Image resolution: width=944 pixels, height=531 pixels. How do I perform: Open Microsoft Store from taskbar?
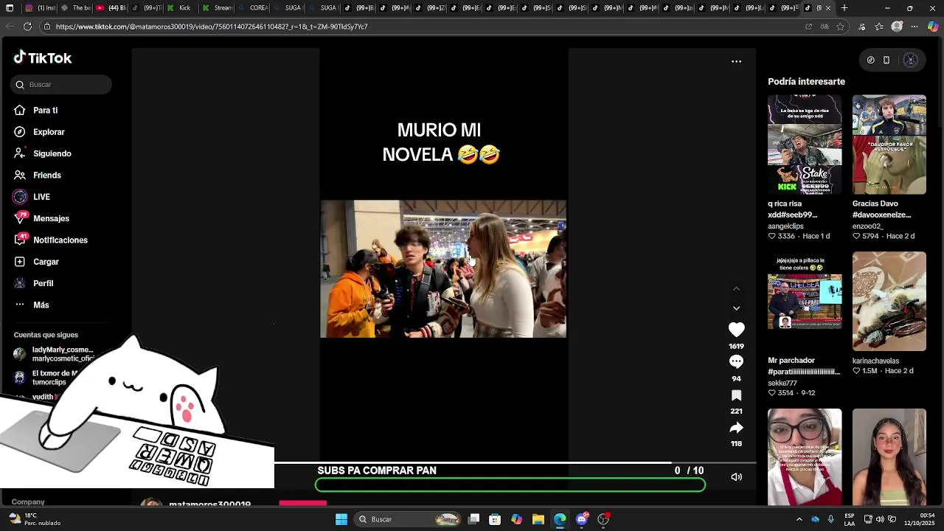click(495, 519)
